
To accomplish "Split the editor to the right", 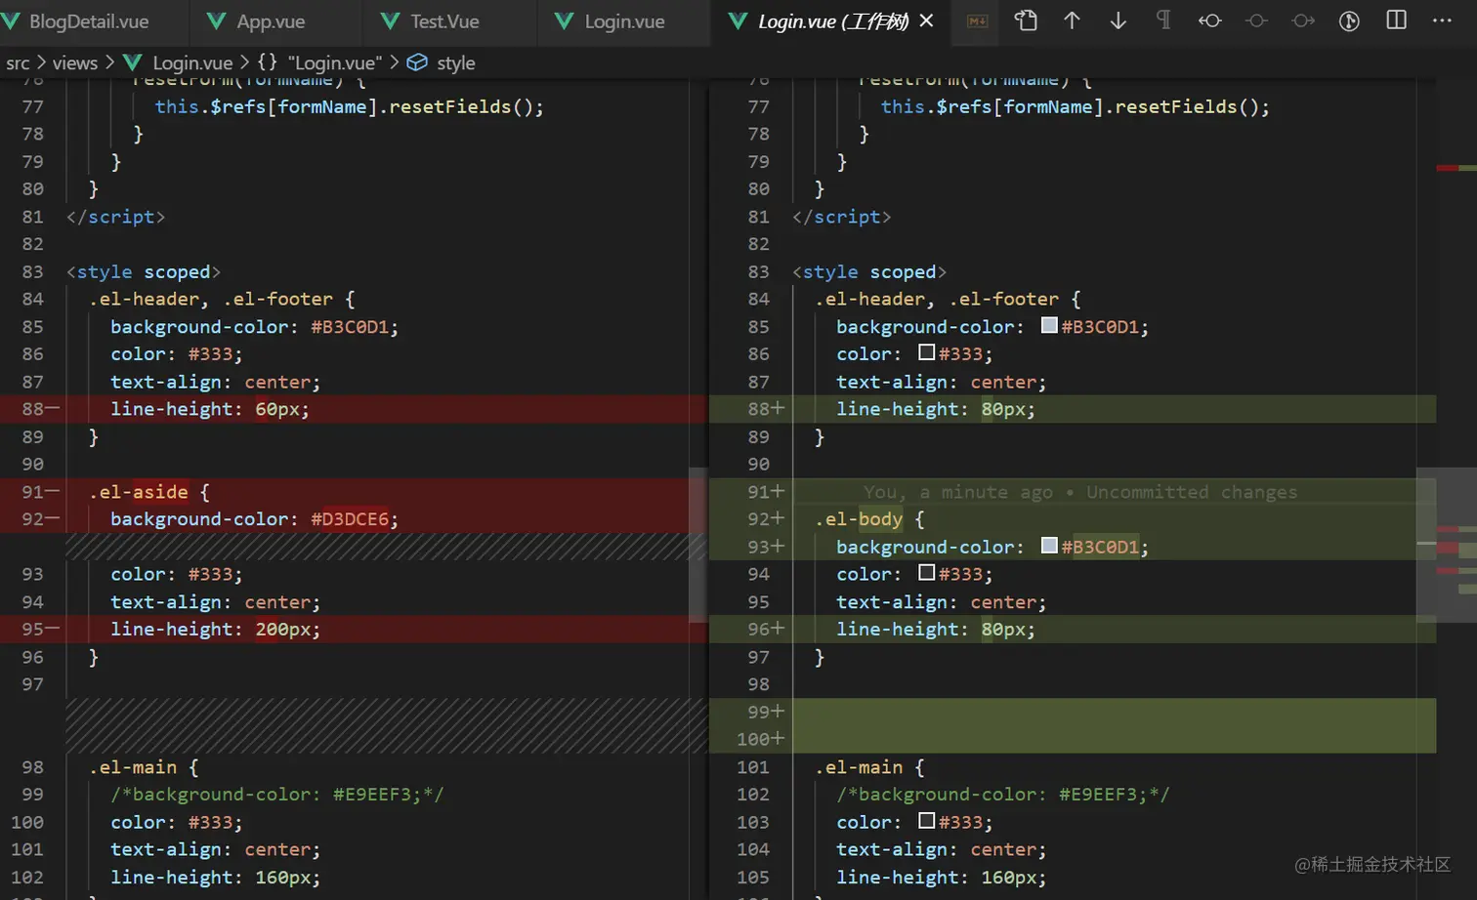I will (1397, 20).
